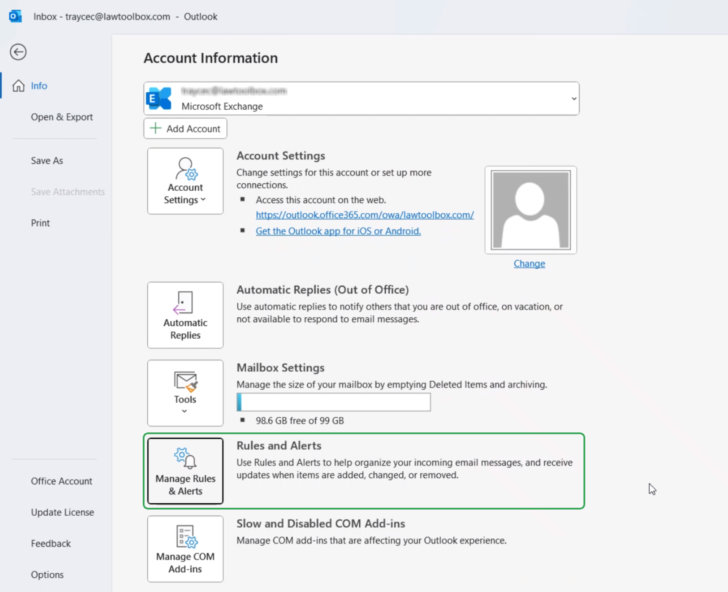Click the back arrow to exit Backstage
728x592 pixels.
click(x=18, y=52)
